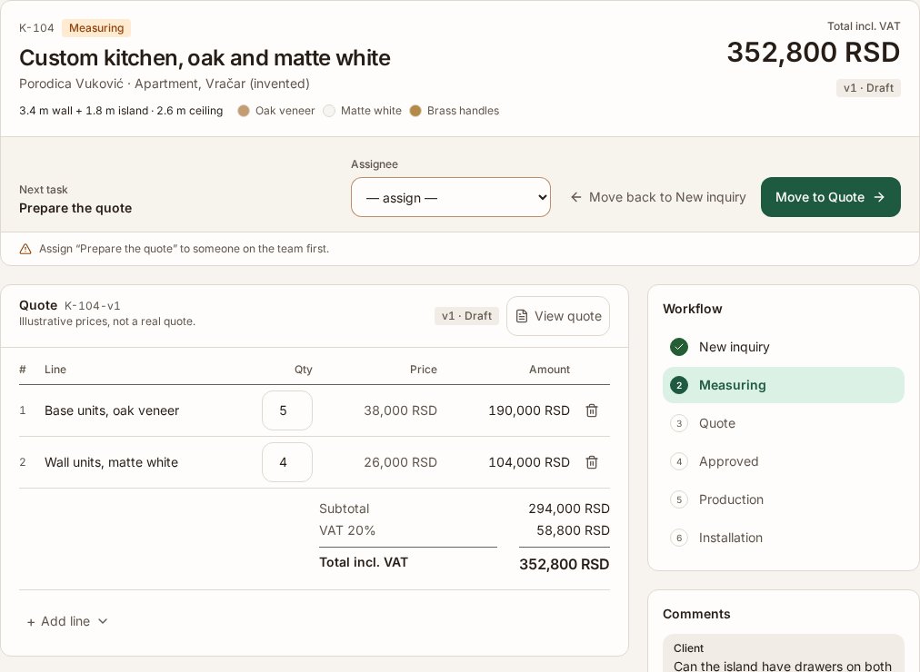Click the 294,000 RSD subtotal value
The height and width of the screenshot is (672, 920).
click(568, 509)
